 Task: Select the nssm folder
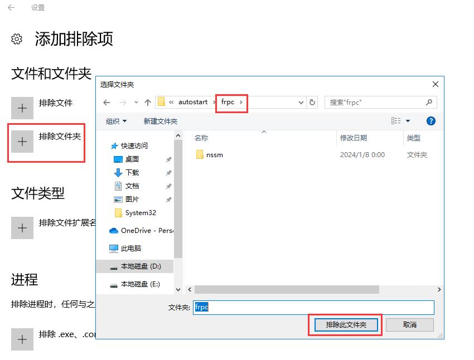click(214, 155)
